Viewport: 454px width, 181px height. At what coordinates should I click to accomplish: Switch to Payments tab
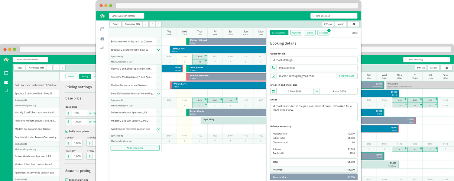coord(296,33)
